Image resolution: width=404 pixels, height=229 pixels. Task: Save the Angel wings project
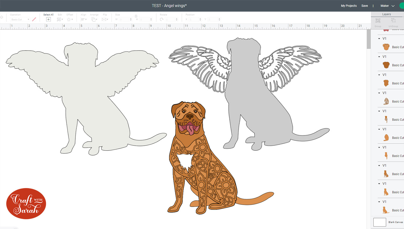[x=365, y=5]
